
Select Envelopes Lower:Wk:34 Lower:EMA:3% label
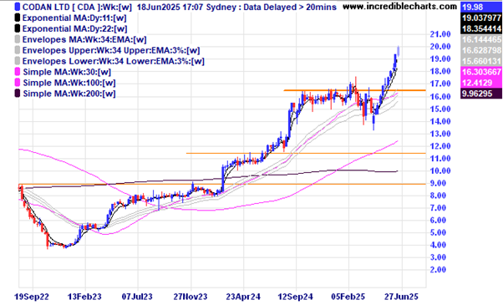tap(114, 61)
